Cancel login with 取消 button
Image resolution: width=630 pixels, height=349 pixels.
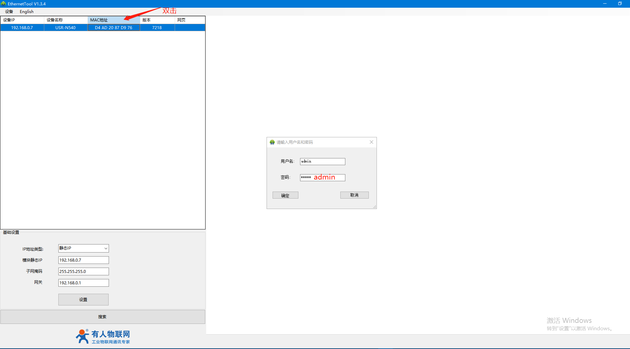pos(354,195)
